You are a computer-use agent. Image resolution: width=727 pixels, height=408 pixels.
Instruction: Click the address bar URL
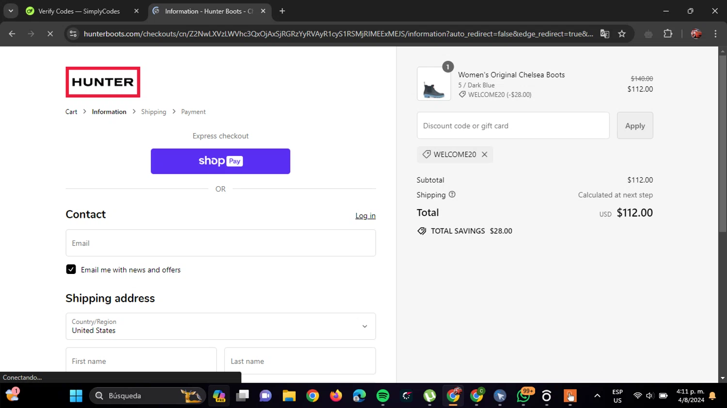point(338,34)
